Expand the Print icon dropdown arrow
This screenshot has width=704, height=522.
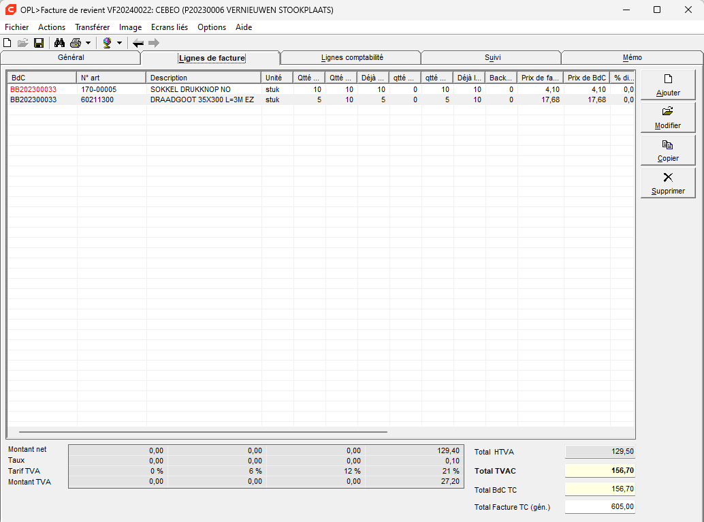[x=88, y=43]
